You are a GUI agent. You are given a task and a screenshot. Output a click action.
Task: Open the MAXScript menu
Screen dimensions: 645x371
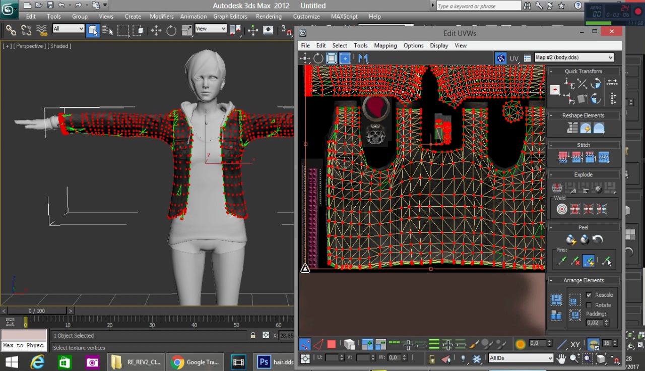pos(344,16)
